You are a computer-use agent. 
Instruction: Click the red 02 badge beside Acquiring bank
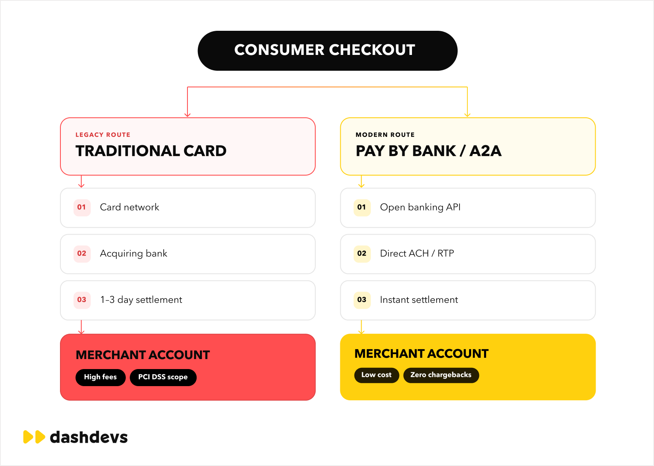pyautogui.click(x=82, y=253)
